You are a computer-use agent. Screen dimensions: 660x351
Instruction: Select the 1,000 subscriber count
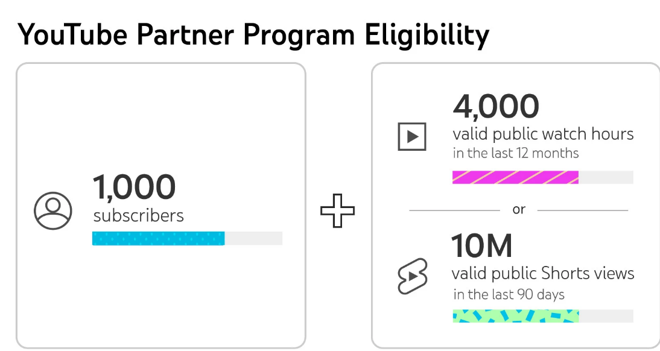tap(134, 187)
